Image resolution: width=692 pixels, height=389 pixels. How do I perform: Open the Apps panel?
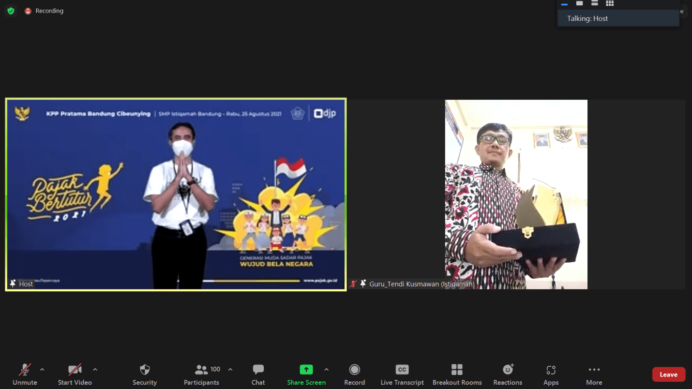(x=551, y=374)
